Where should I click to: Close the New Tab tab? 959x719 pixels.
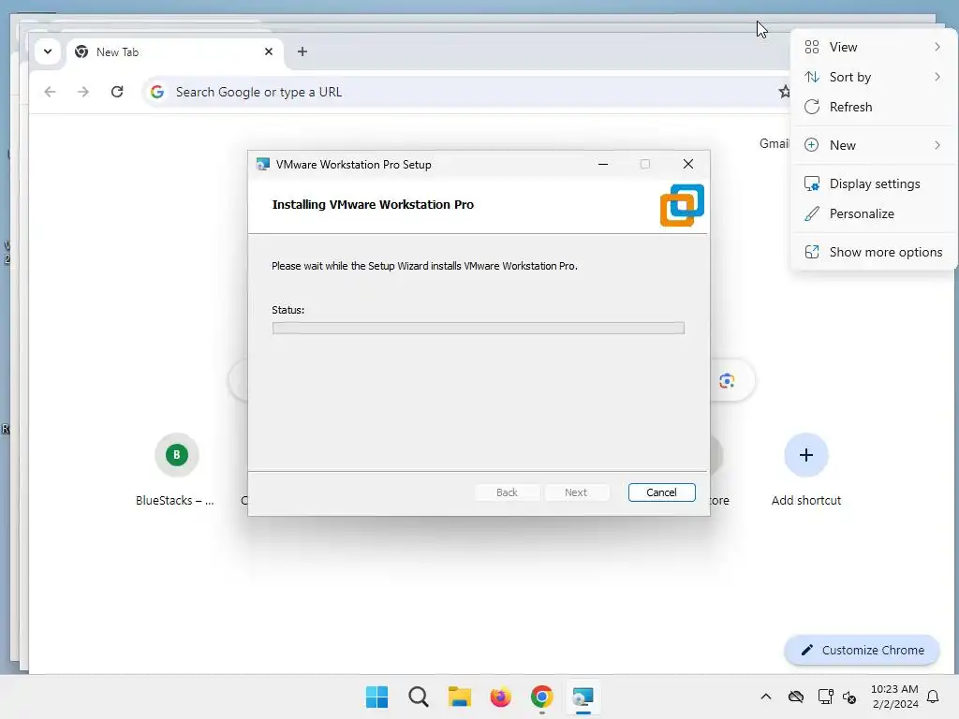[x=269, y=51]
